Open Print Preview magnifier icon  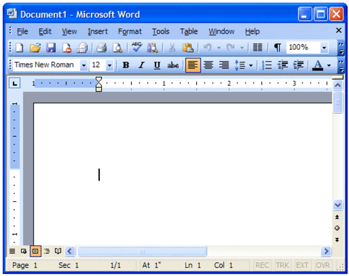point(117,48)
